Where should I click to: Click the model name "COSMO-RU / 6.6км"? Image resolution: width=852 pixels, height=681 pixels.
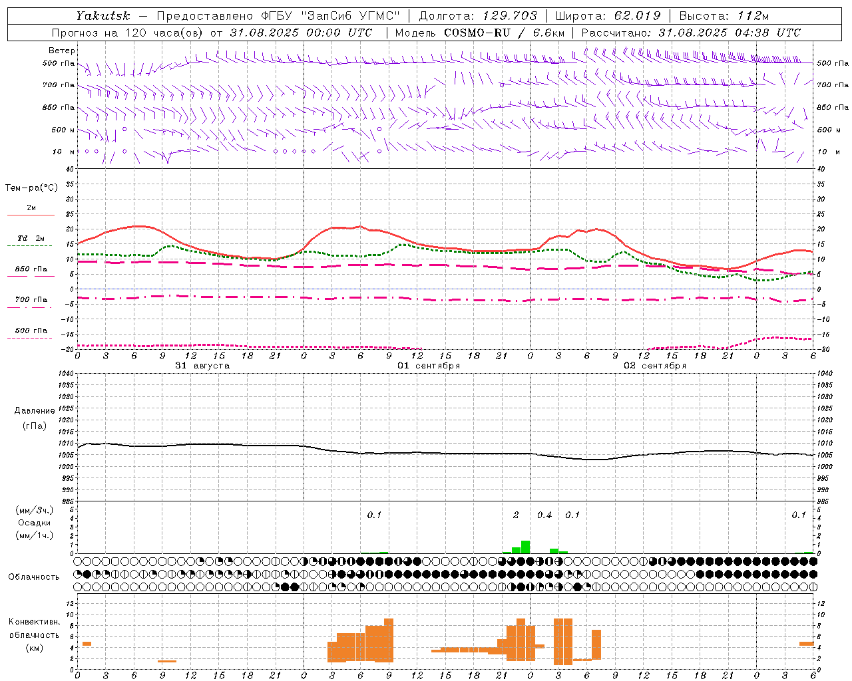(505, 33)
